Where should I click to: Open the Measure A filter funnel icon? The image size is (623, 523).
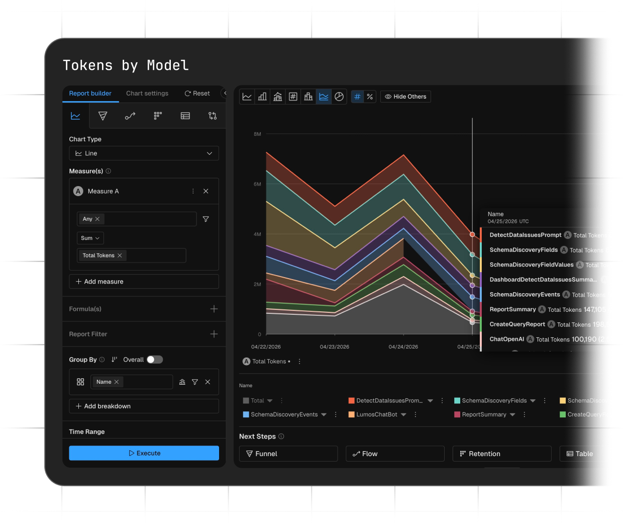(206, 219)
